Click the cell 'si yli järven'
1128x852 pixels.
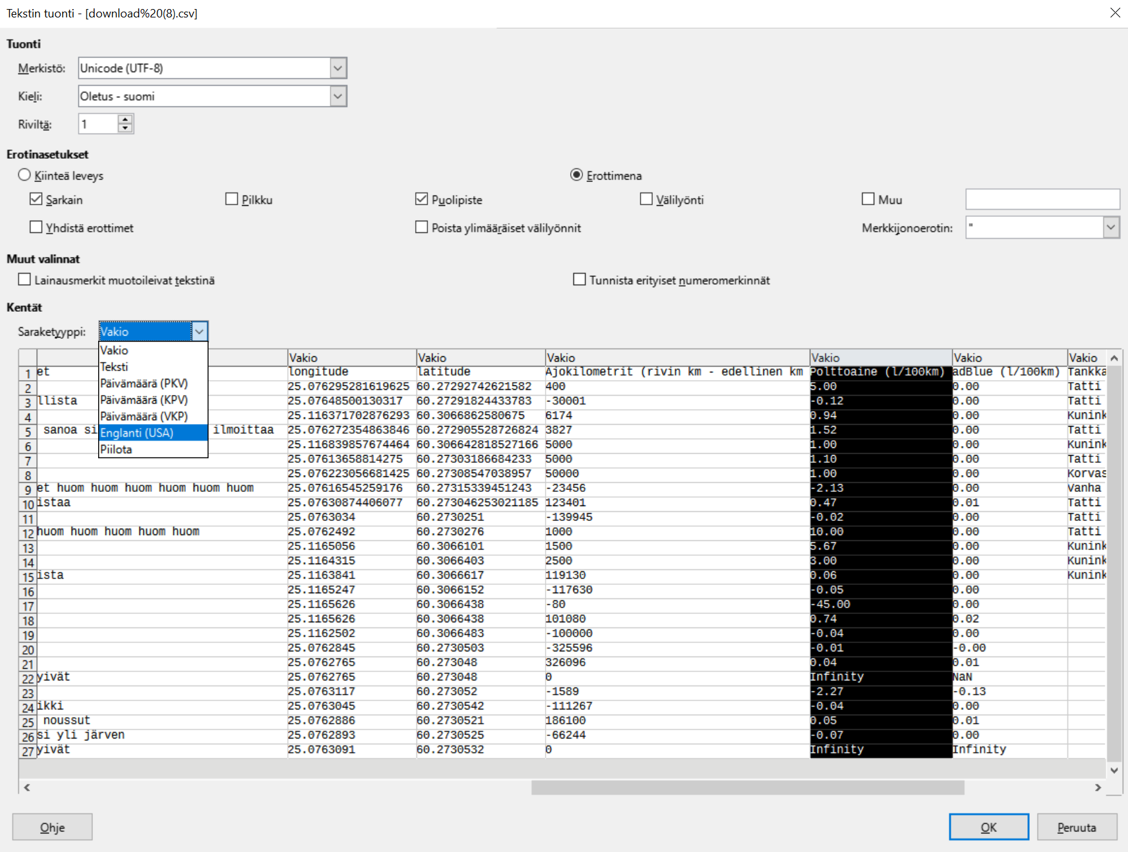tap(162, 735)
